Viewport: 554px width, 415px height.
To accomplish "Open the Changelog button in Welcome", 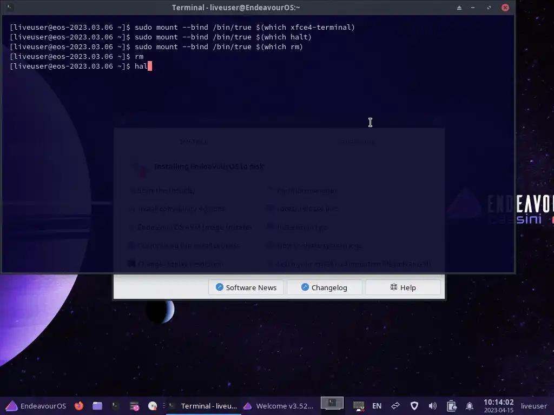I will tap(325, 287).
